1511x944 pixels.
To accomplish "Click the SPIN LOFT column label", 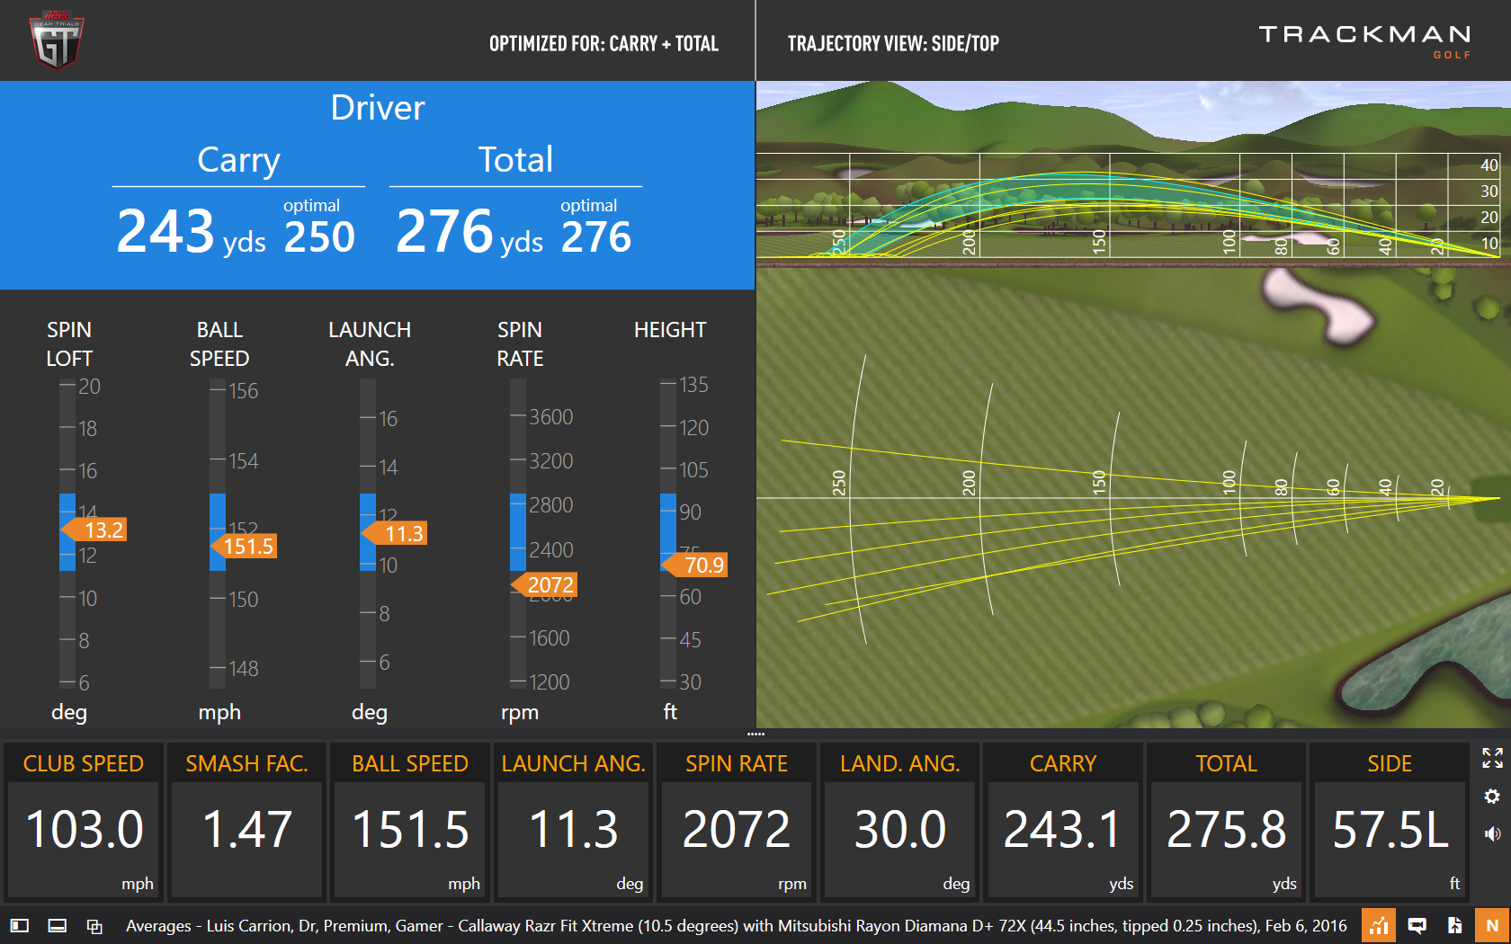I will pyautogui.click(x=69, y=344).
